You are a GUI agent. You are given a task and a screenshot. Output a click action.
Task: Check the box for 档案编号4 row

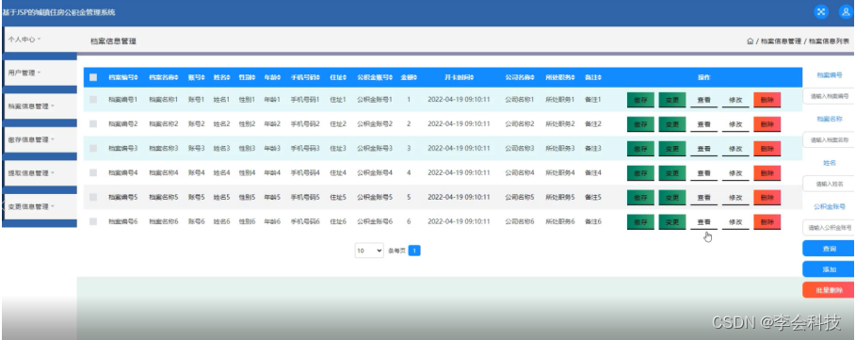point(93,172)
